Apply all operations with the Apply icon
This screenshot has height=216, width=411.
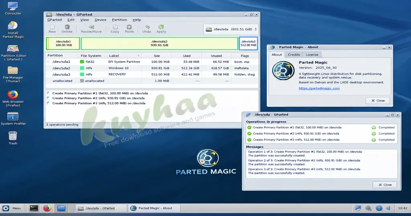161,29
